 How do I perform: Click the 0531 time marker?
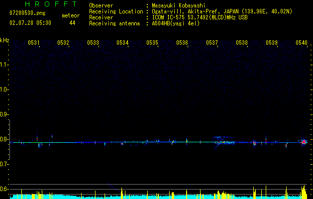pos(33,42)
